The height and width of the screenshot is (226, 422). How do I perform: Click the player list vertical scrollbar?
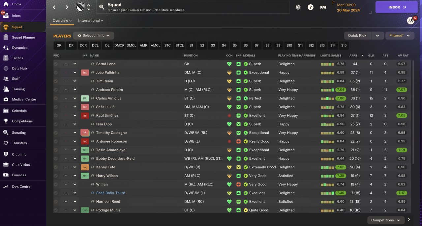[412, 112]
